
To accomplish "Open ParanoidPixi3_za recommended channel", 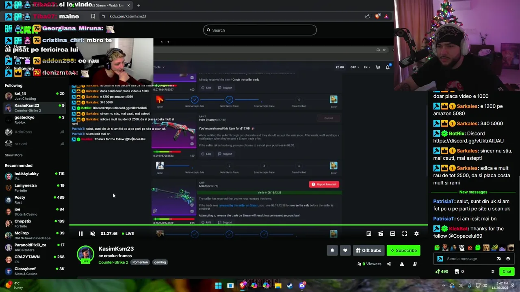I will tap(35, 247).
